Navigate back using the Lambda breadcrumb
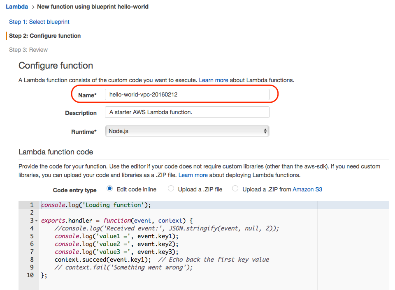This screenshot has height=290, width=395. 16,7
